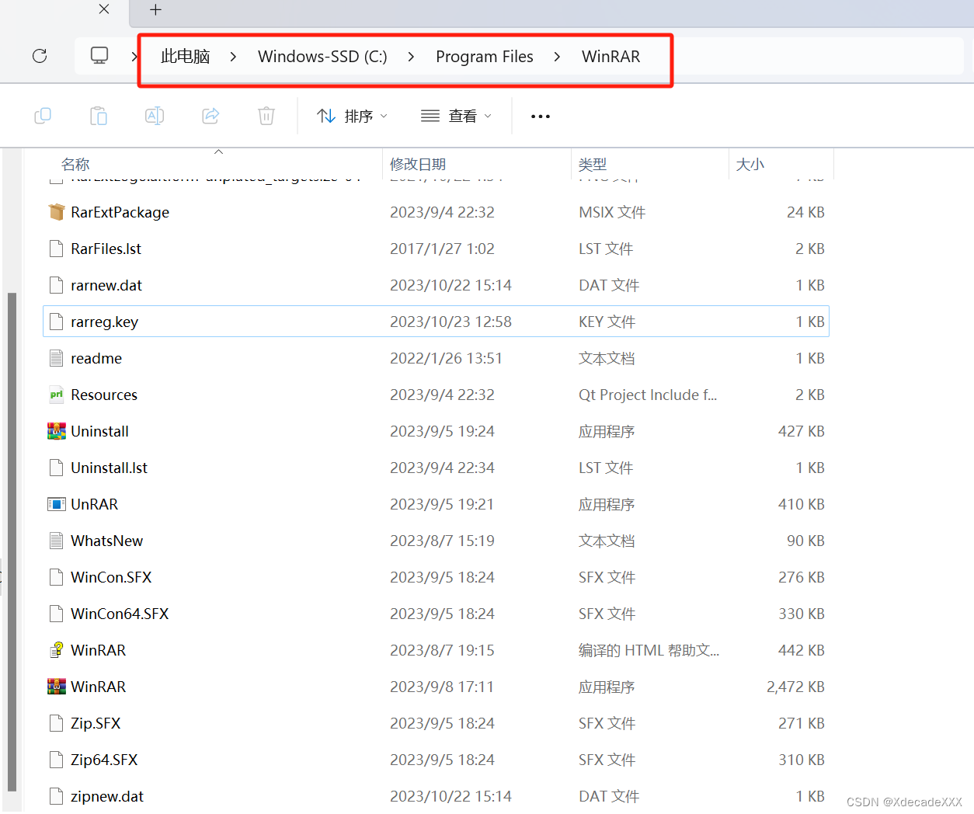The height and width of the screenshot is (814, 974).
Task: Click the MSIX 文件 type cell
Action: (612, 212)
